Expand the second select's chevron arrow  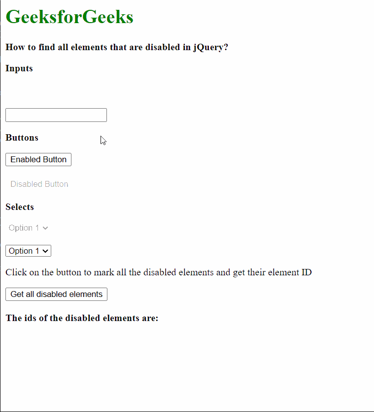(45, 251)
